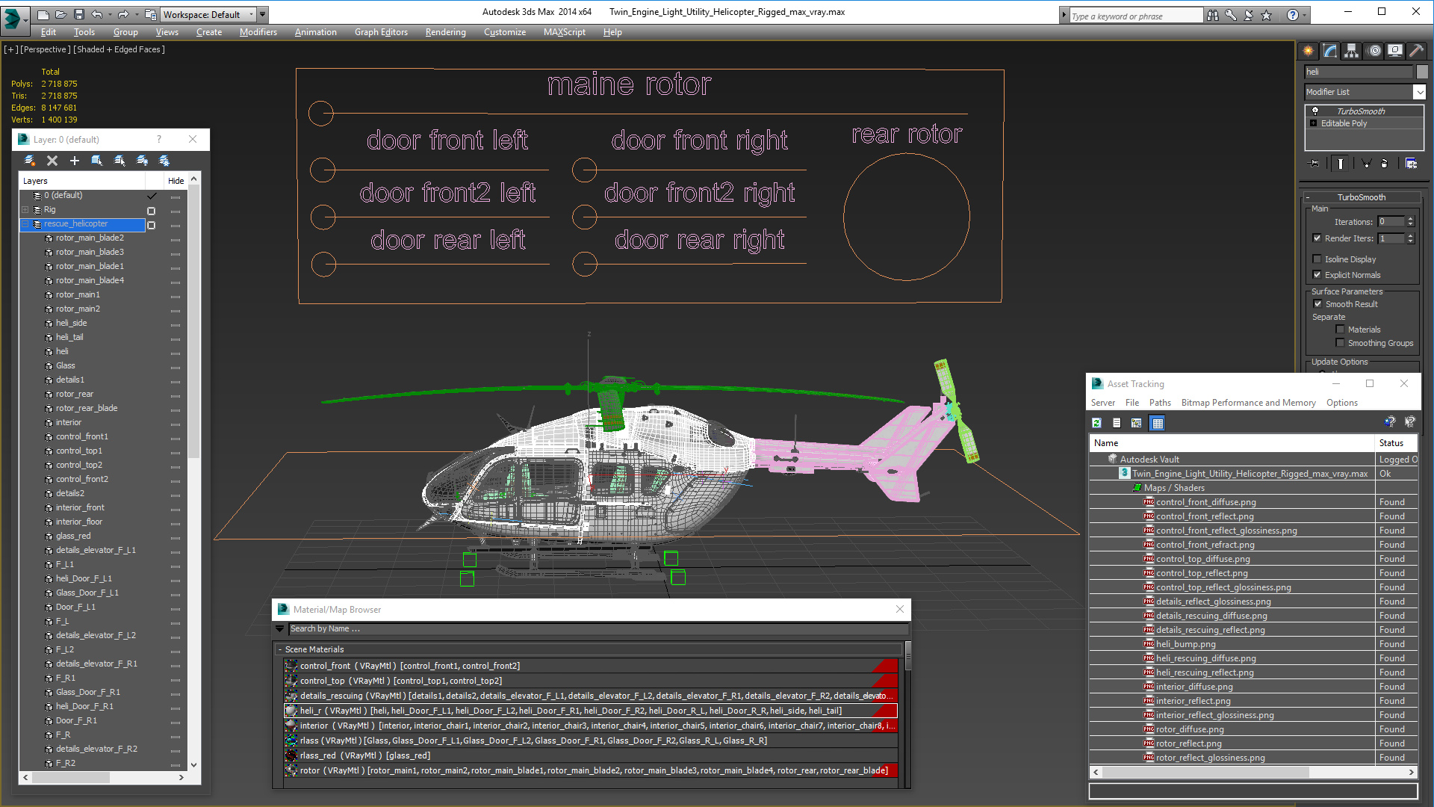Open Material/Map Browser options arrow
The height and width of the screenshot is (807, 1434).
pos(279,629)
